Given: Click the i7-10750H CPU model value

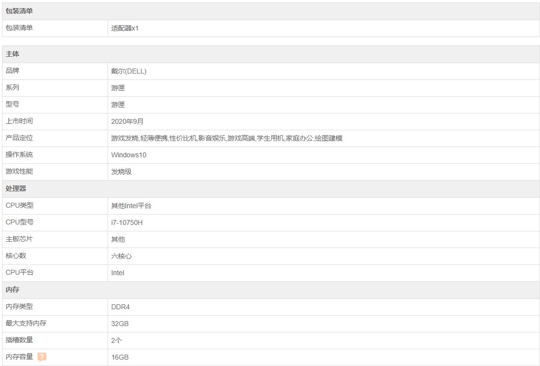Looking at the screenshot, I should coord(127,222).
